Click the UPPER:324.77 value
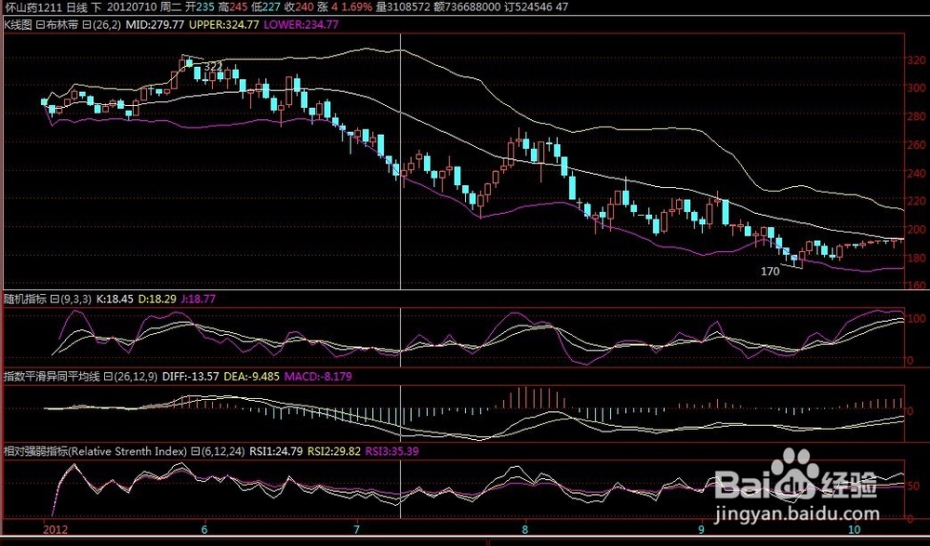This screenshot has height=546, width=930. tap(223, 25)
